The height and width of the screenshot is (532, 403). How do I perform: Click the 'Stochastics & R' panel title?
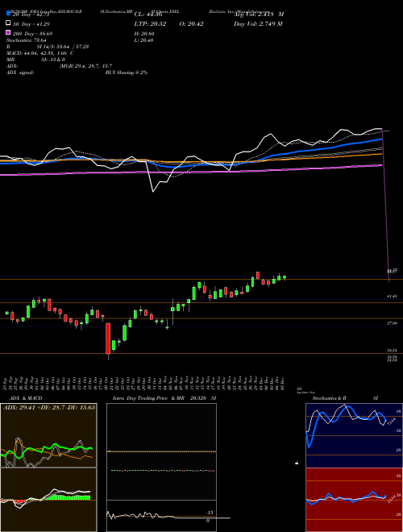329,398
